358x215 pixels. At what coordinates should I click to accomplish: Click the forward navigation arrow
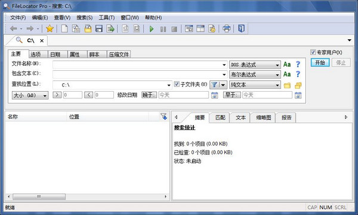(30, 29)
